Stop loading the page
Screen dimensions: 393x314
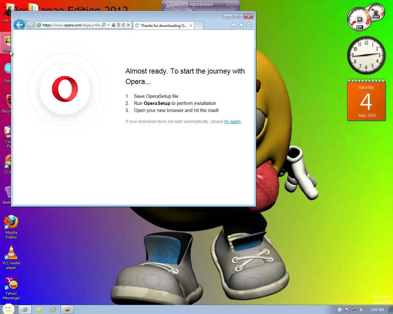(128, 25)
